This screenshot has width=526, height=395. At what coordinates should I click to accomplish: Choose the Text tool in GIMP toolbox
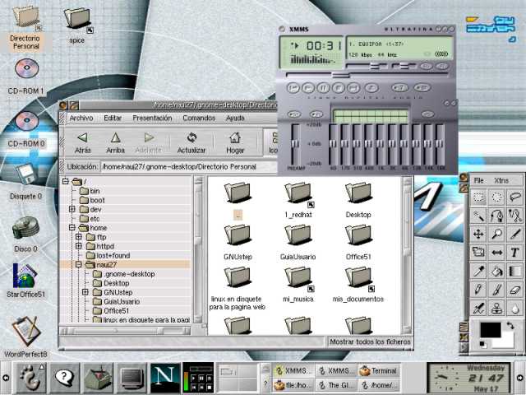click(x=515, y=253)
